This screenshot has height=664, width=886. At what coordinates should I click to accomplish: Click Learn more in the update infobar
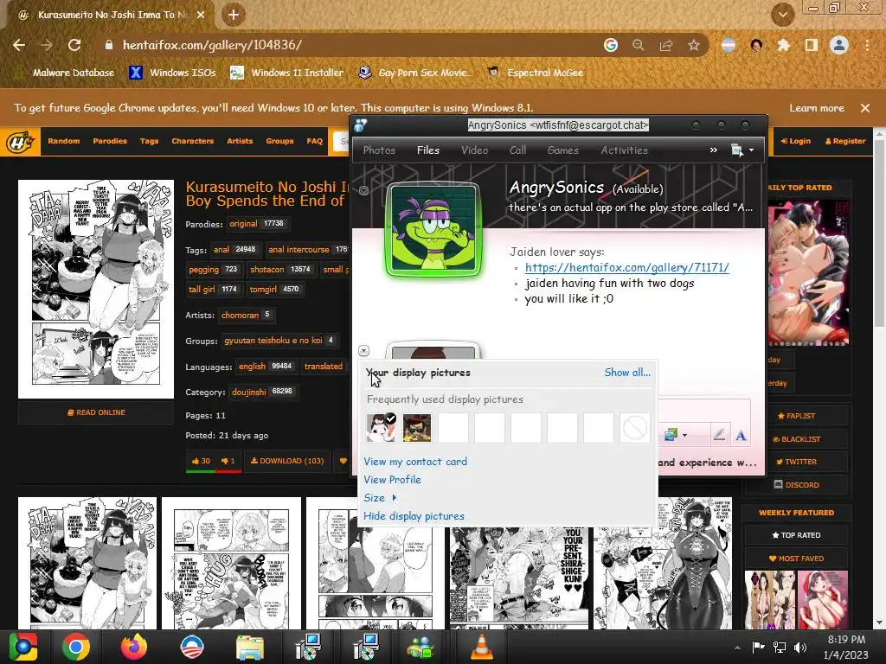point(817,108)
